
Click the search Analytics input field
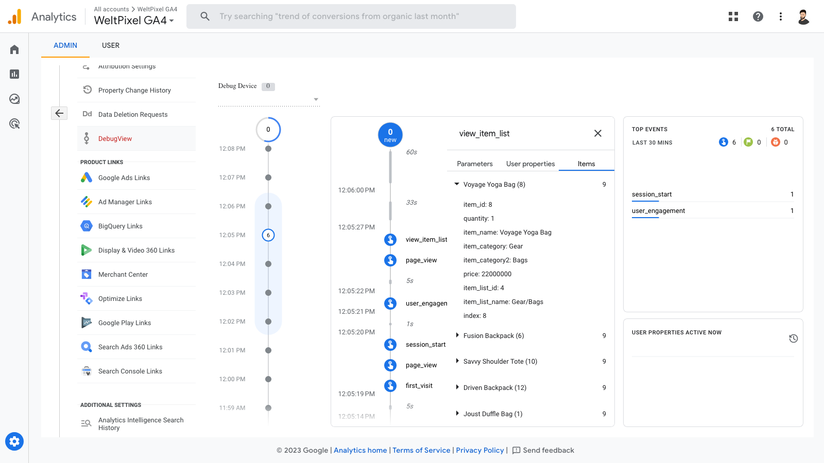(351, 16)
